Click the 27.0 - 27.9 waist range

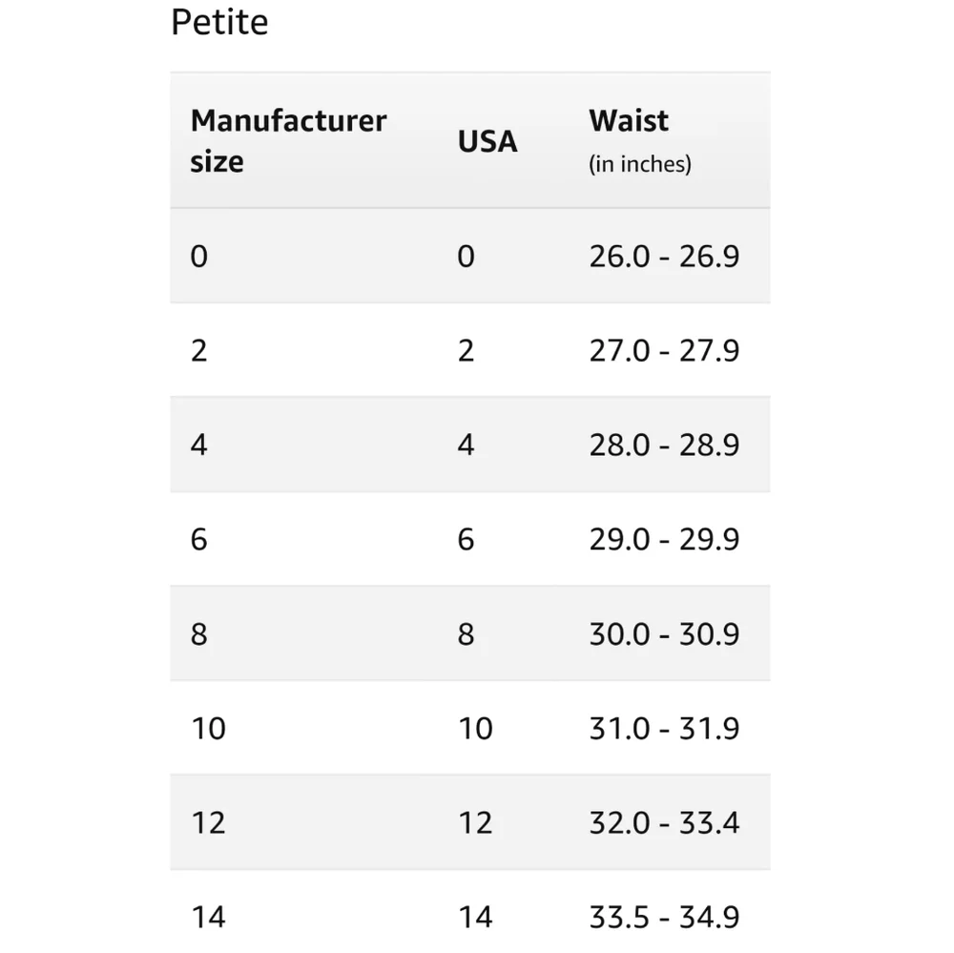(664, 351)
